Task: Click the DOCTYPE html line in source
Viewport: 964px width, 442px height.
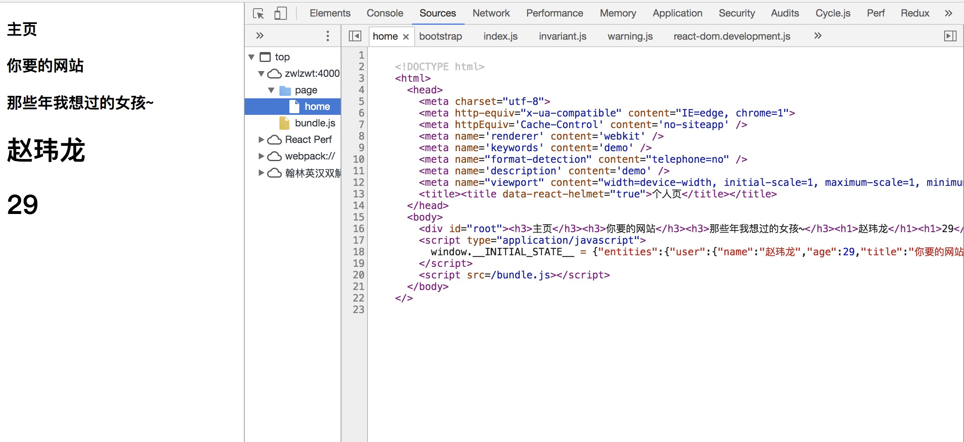Action: [x=439, y=67]
